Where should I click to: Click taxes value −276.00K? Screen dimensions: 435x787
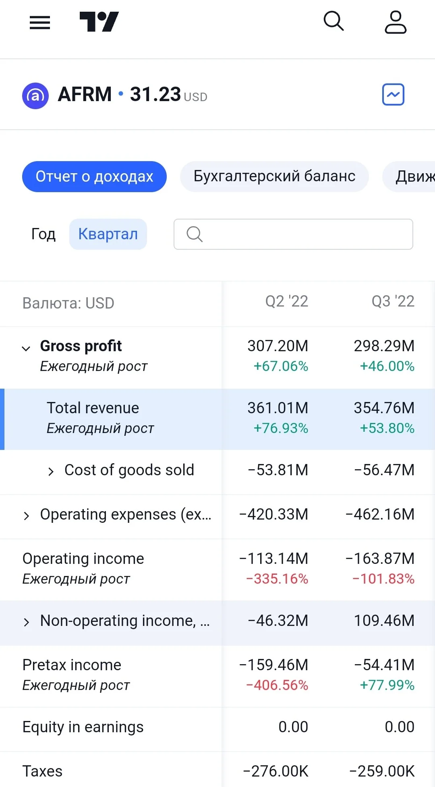pyautogui.click(x=276, y=771)
